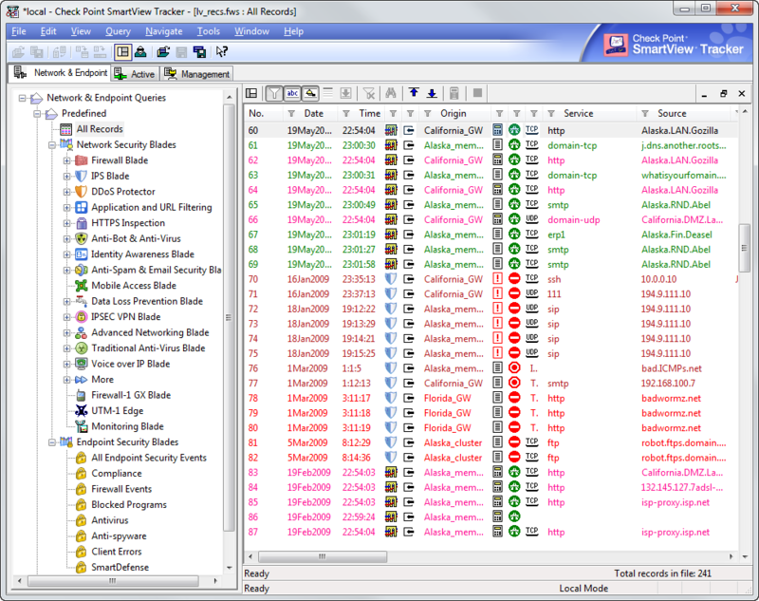Image resolution: width=759 pixels, height=601 pixels.
Task: Open the filter on the Origin column
Action: pos(428,114)
